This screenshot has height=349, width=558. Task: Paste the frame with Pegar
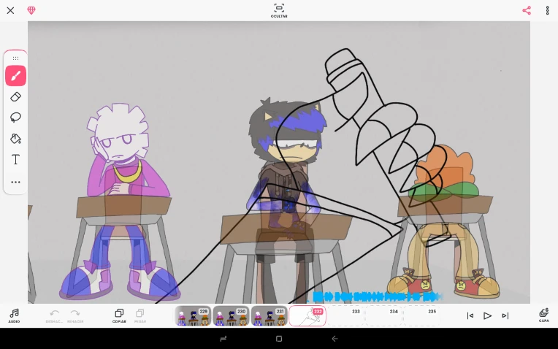pos(139,315)
